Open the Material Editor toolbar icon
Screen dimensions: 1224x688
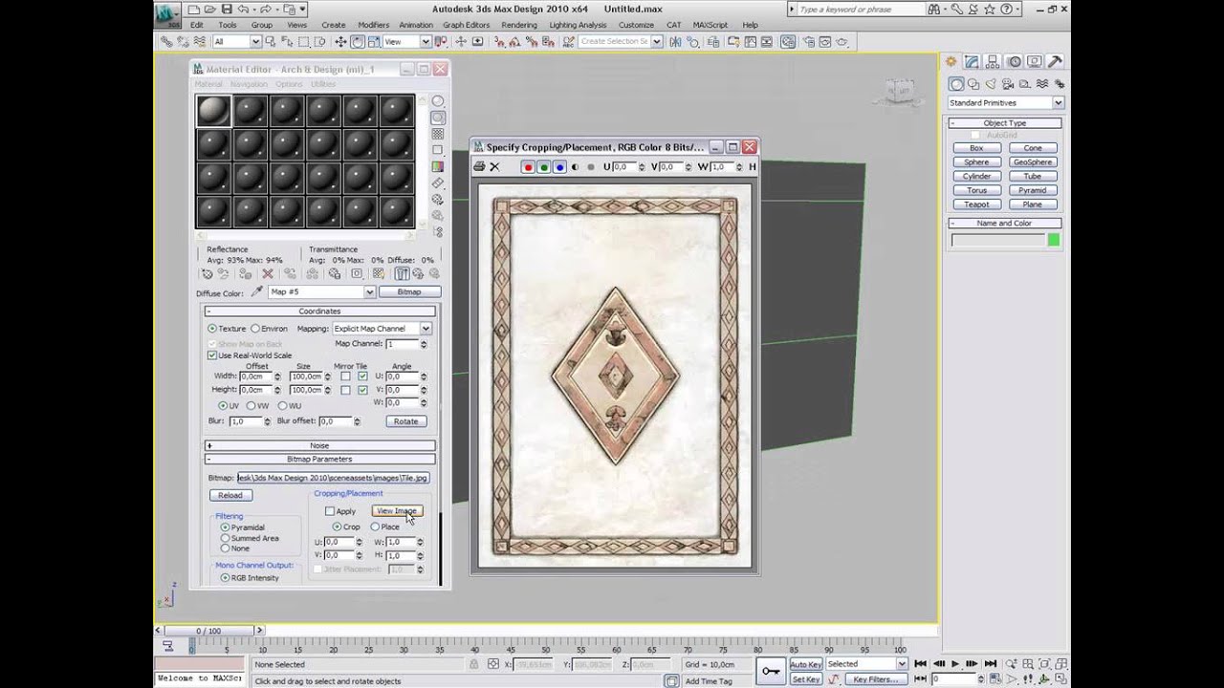788,42
